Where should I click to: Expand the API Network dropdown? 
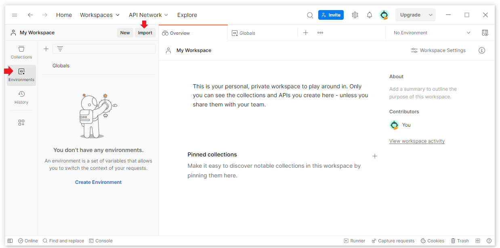(x=148, y=15)
